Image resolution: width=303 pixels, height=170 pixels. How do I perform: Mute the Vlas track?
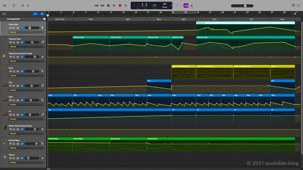10,100
